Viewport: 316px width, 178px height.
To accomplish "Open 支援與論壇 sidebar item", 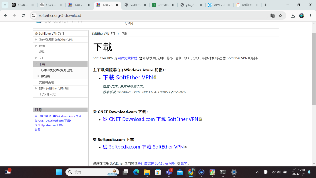I will point(46,82).
